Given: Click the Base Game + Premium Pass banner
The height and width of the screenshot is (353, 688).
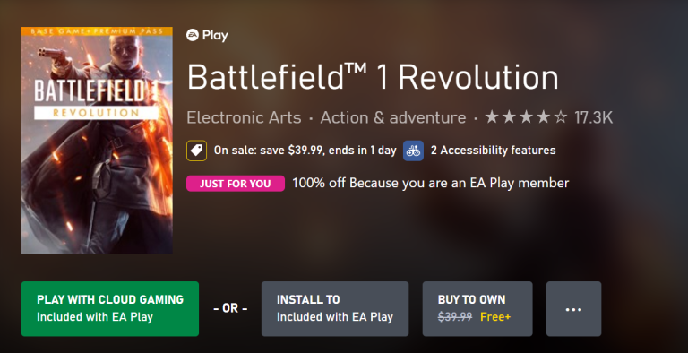Looking at the screenshot, I should point(97,31).
